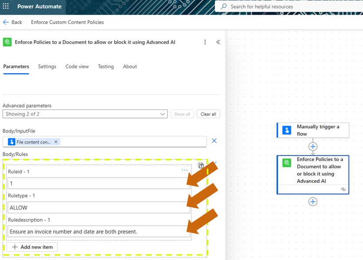Open the Code view tab
This screenshot has height=260, width=363.
(x=77, y=66)
